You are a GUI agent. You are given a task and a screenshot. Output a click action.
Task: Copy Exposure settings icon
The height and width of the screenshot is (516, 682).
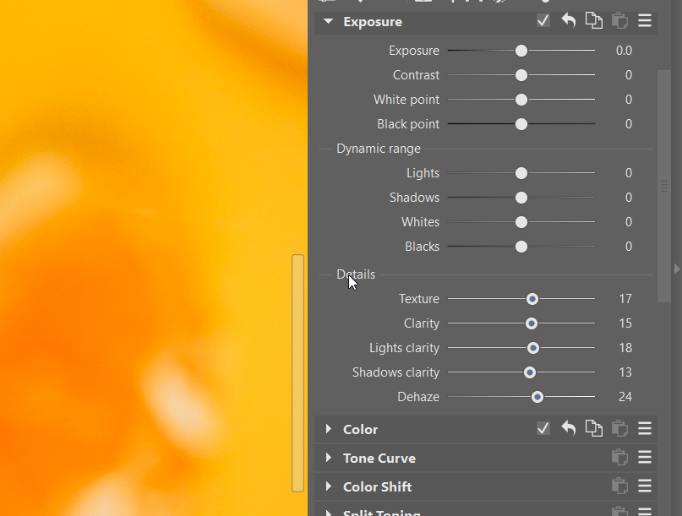pyautogui.click(x=594, y=21)
